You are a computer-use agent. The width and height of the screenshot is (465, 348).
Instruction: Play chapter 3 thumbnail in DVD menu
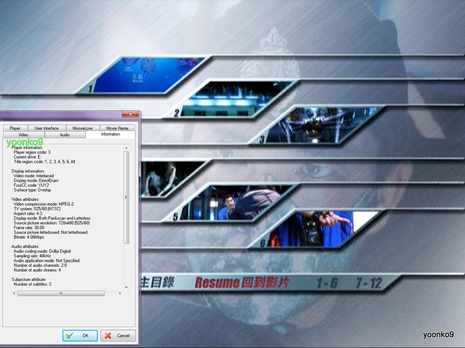coord(317,125)
